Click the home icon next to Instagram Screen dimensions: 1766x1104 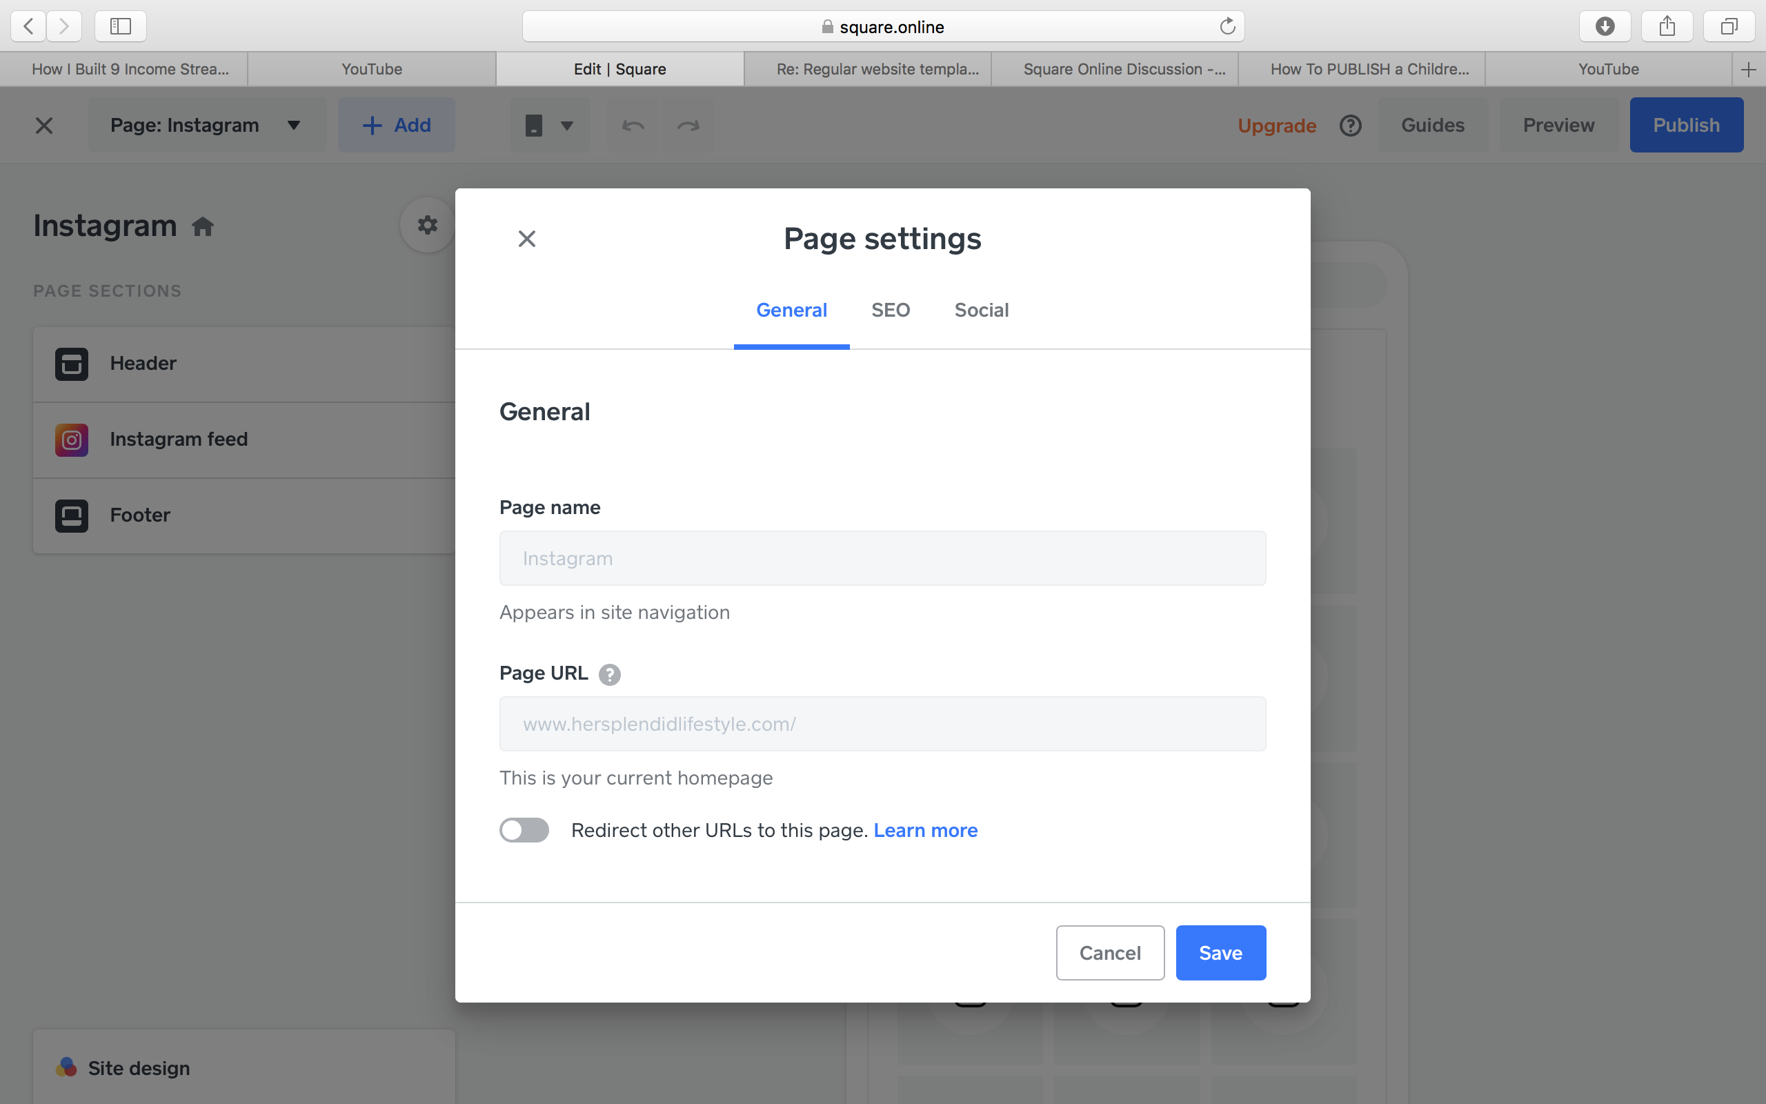pyautogui.click(x=203, y=226)
